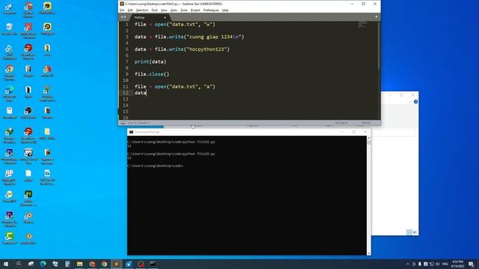Click Sublime editor vertical scrollbar
Viewport: 479px width, 269px height.
coord(379,46)
